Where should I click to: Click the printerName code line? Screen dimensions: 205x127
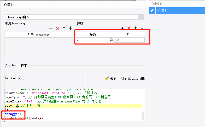(51, 93)
